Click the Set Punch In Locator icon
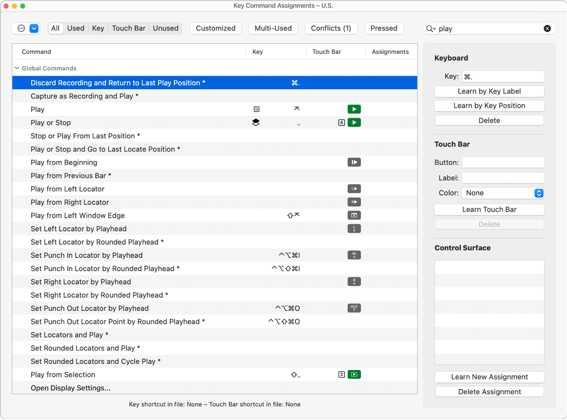This screenshot has width=567, height=420. point(354,255)
